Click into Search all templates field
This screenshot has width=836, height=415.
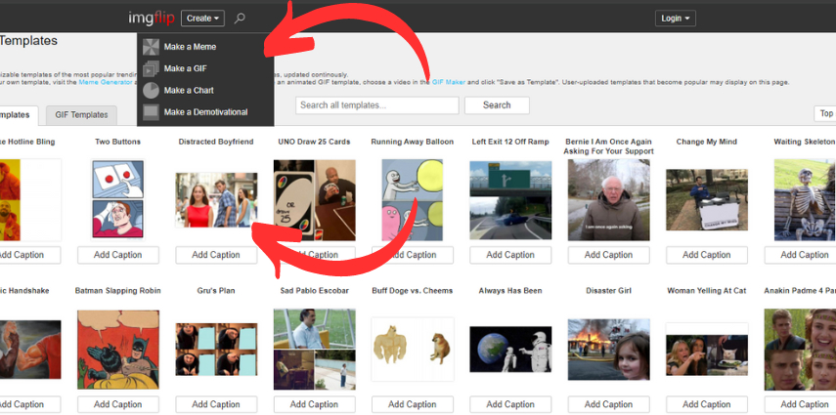pos(376,105)
